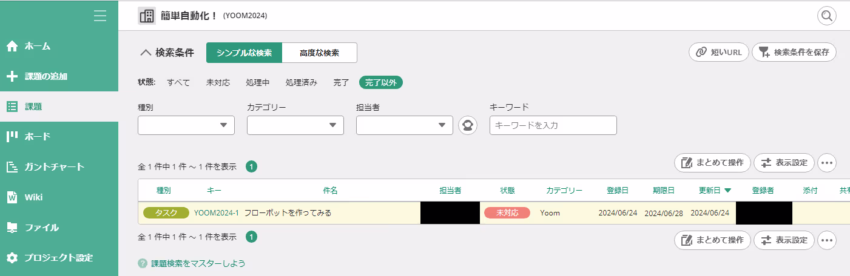The image size is (850, 276).
Task: Click the 未対応 status badge in the row
Action: (x=507, y=213)
